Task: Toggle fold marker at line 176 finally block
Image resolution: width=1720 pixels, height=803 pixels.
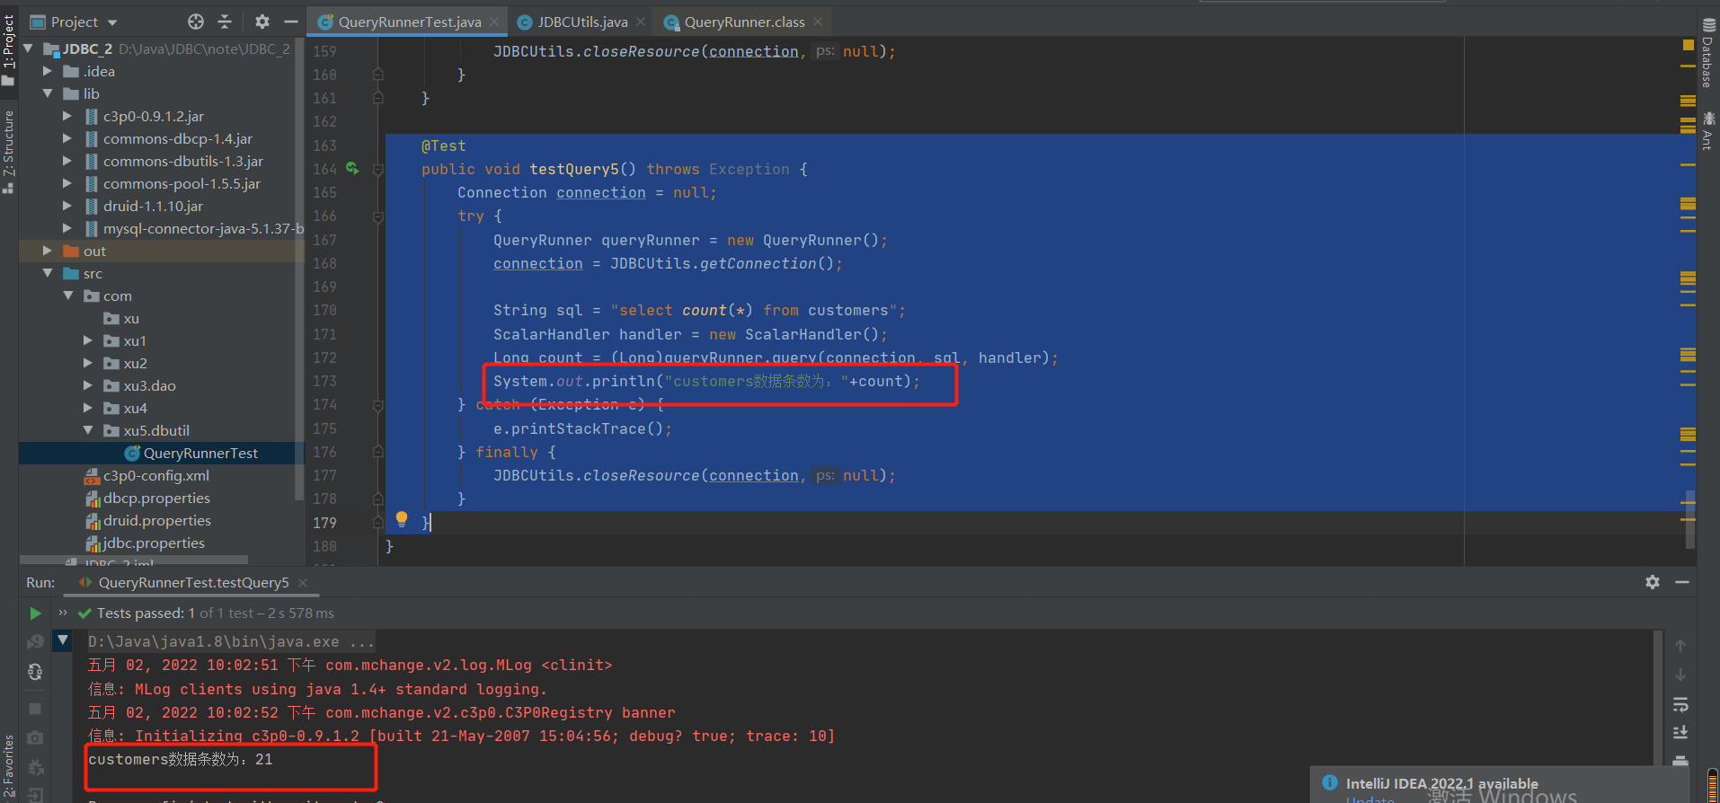Action: [378, 452]
